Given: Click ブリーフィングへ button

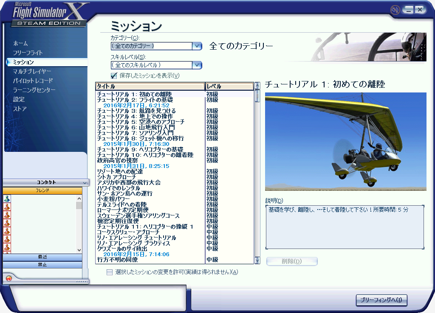Looking at the screenshot, I should coord(381,300).
